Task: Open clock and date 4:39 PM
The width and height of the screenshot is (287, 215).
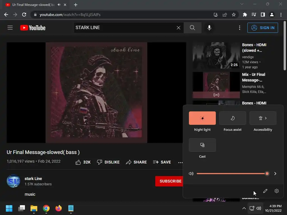Action: 273,208
